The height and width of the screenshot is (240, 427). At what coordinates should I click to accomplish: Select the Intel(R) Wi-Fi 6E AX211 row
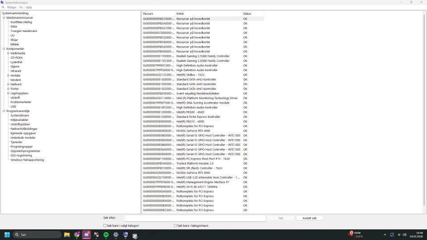click(x=203, y=187)
